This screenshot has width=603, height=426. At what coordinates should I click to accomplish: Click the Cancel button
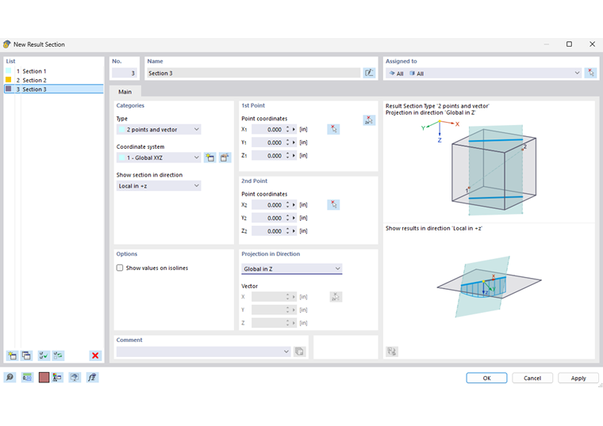point(532,378)
